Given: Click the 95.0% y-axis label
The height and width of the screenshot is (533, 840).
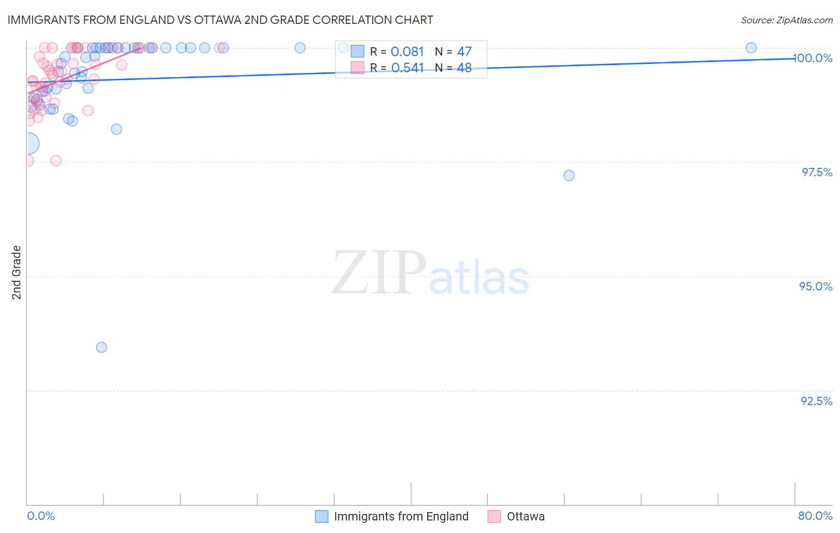Looking at the screenshot, I should 816,286.
